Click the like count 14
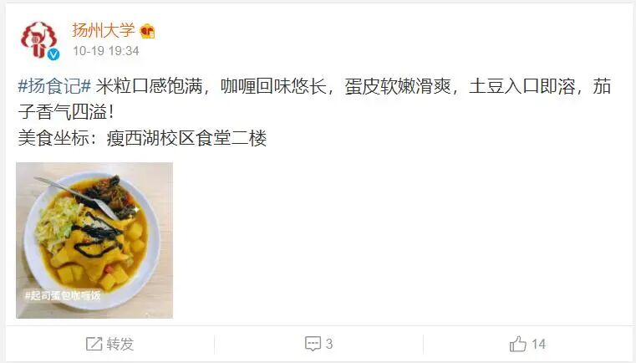This screenshot has height=363, width=636. click(538, 344)
